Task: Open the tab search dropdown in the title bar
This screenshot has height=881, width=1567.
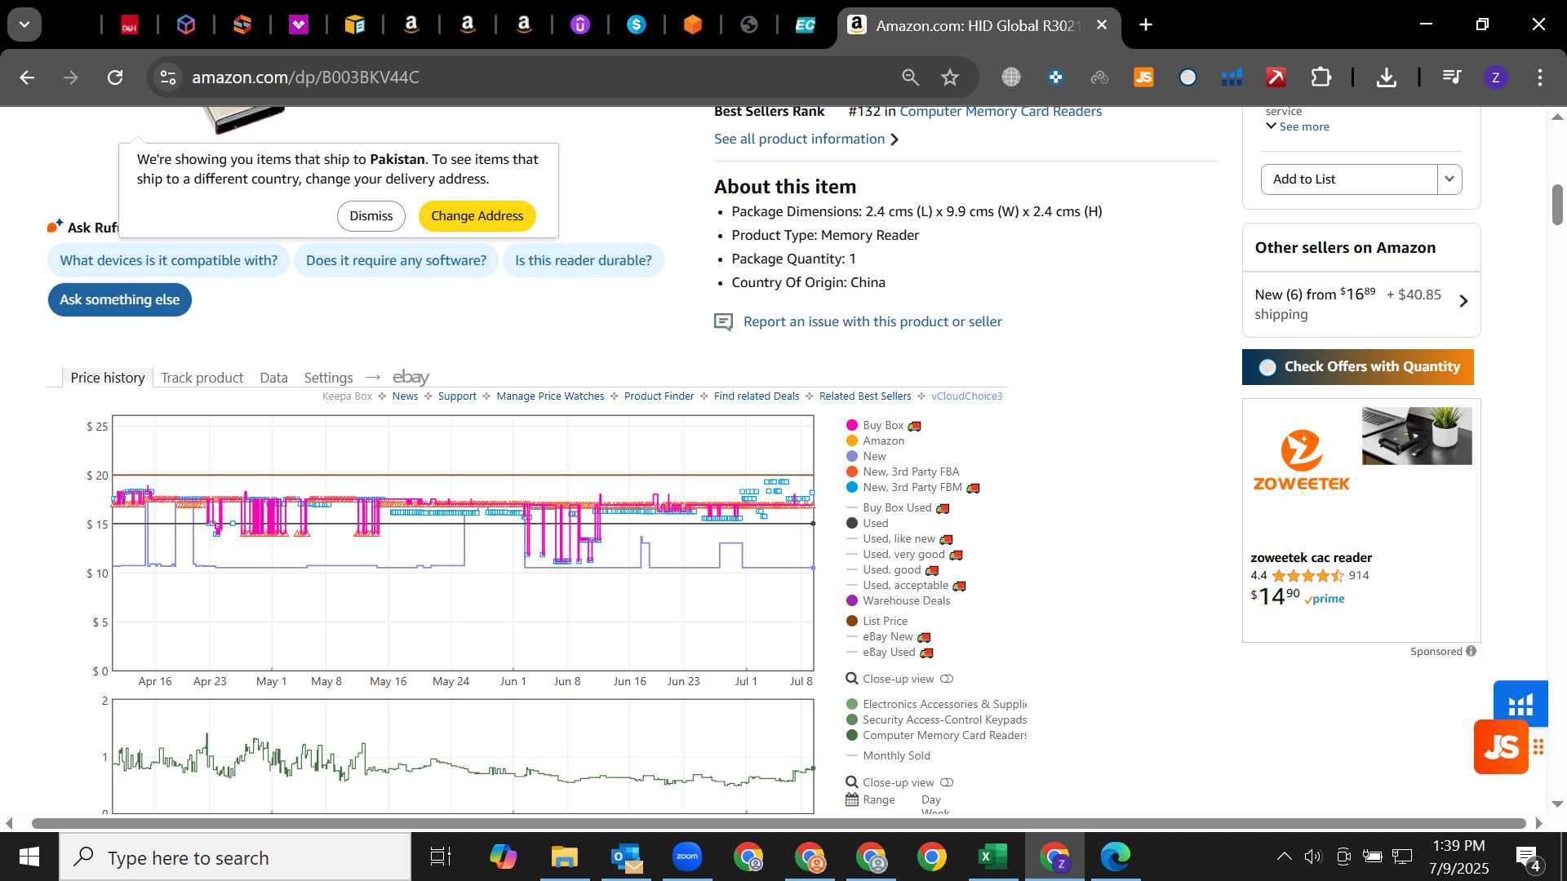Action: tap(24, 25)
